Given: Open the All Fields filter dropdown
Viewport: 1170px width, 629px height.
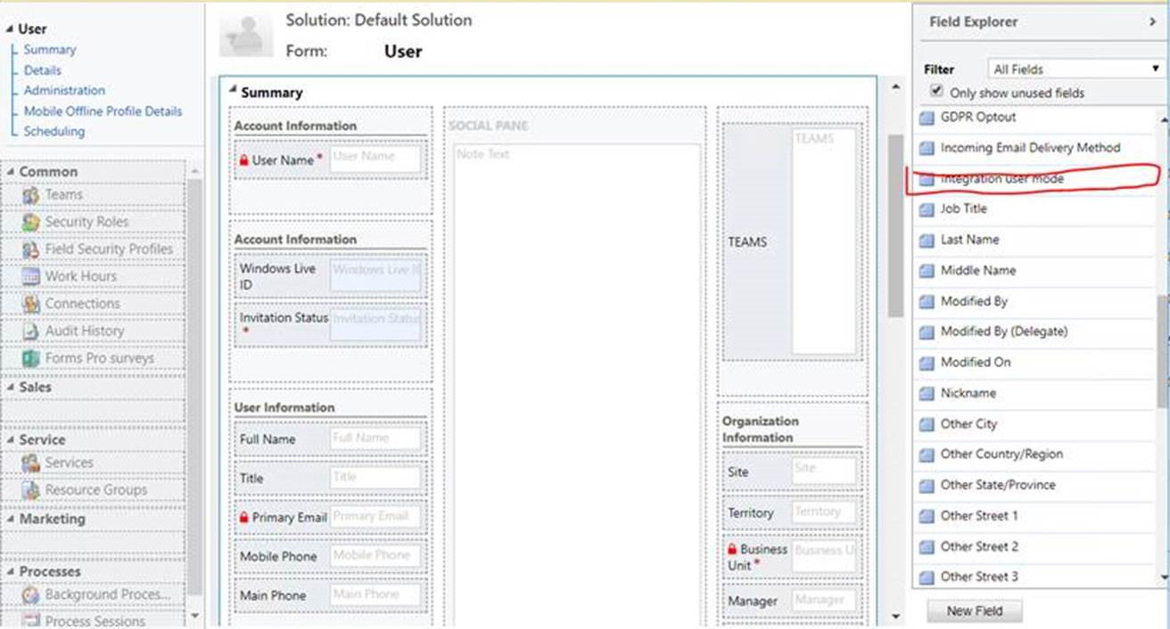Looking at the screenshot, I should (x=1074, y=69).
